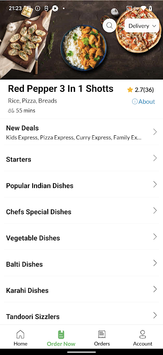Expand the New Deals chevron
163x355 pixels.
pos(155,132)
